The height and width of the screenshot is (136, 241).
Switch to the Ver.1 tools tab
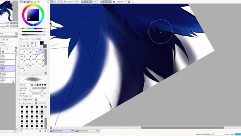33,39
